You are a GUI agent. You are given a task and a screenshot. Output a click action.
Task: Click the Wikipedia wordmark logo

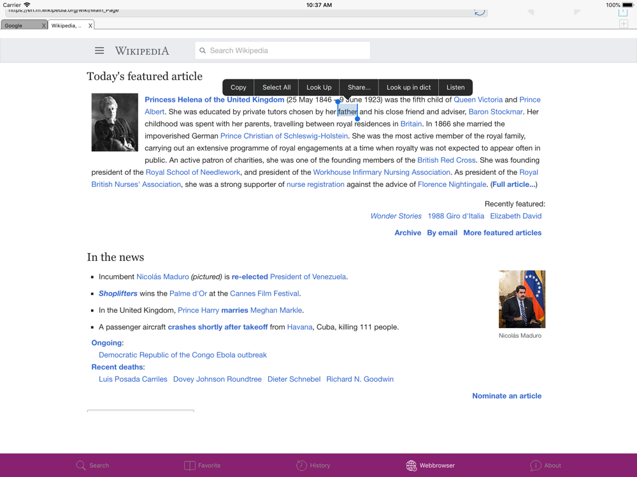coord(142,51)
